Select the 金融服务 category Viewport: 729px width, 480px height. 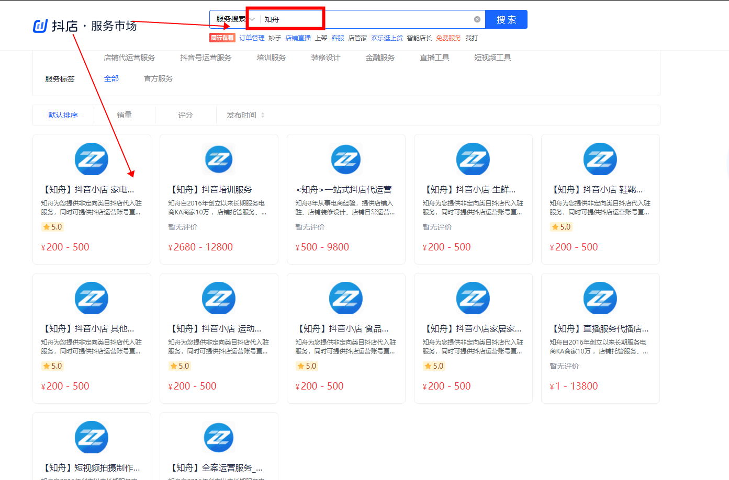[380, 58]
